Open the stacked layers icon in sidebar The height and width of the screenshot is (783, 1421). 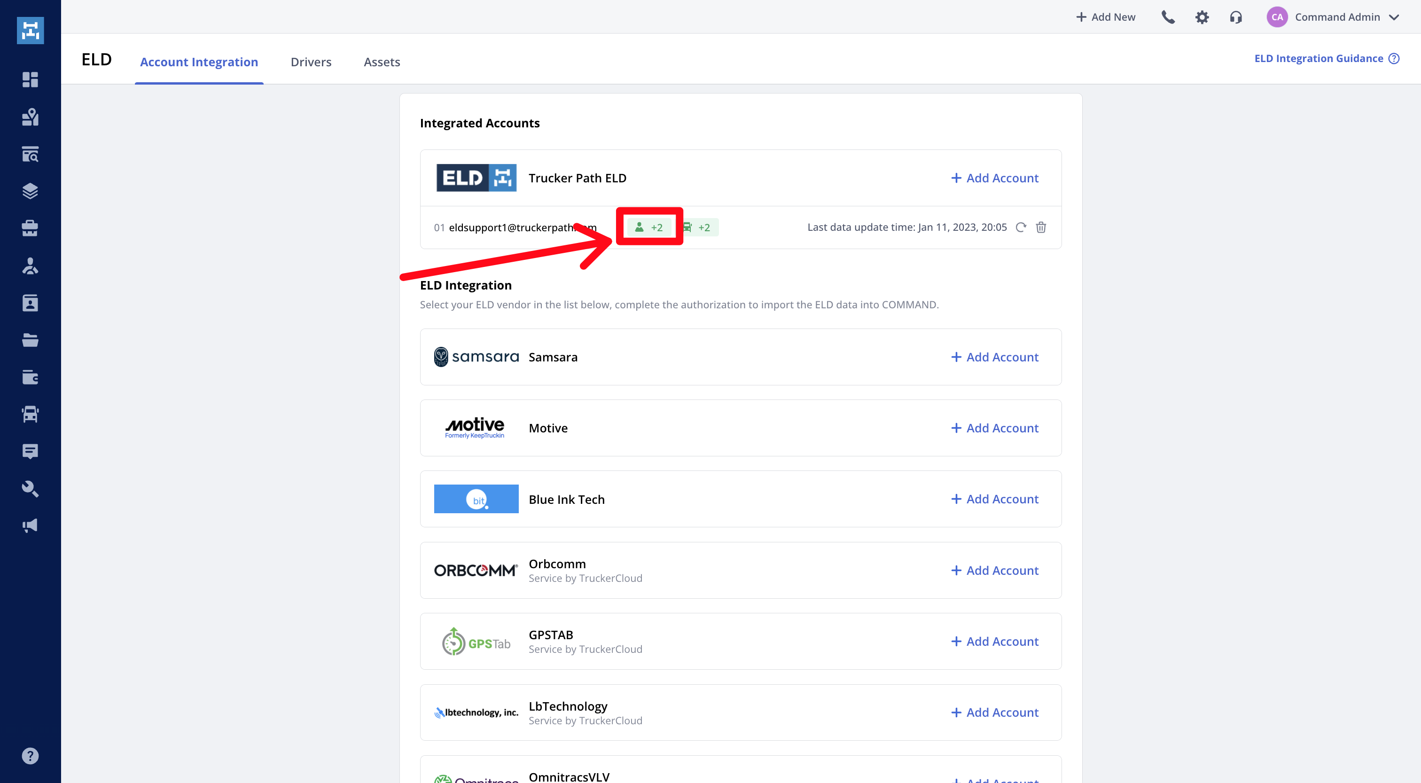(x=31, y=191)
